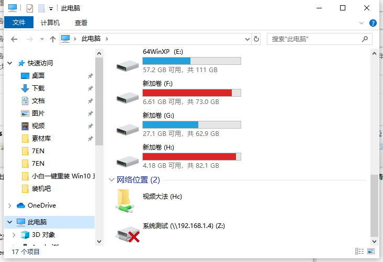Click the 新加卷 (F:) capacity bar
383x262 pixels.
coord(191,93)
